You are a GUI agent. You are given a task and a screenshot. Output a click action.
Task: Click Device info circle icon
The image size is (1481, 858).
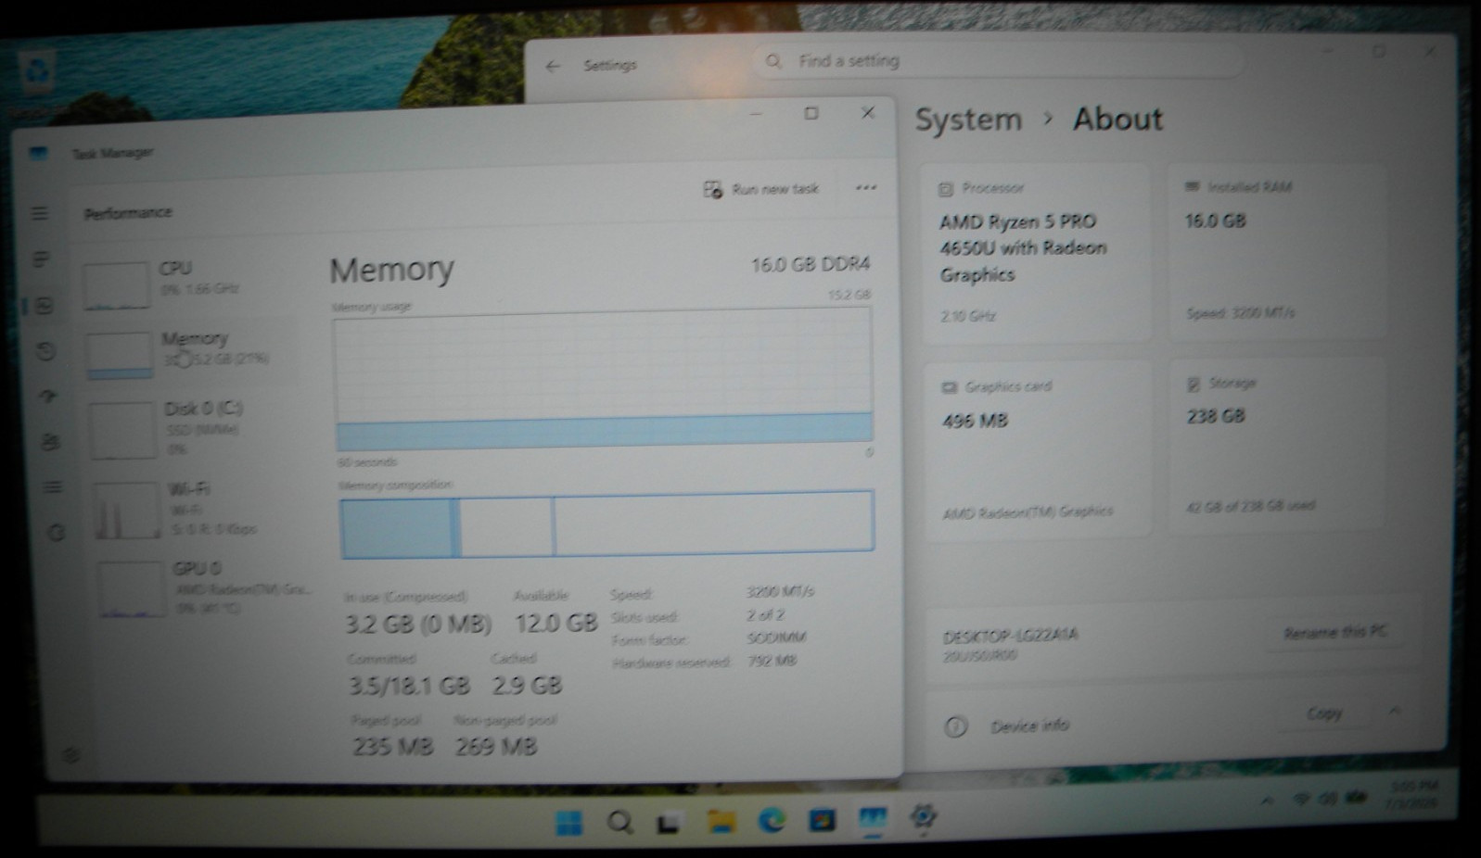tap(955, 727)
